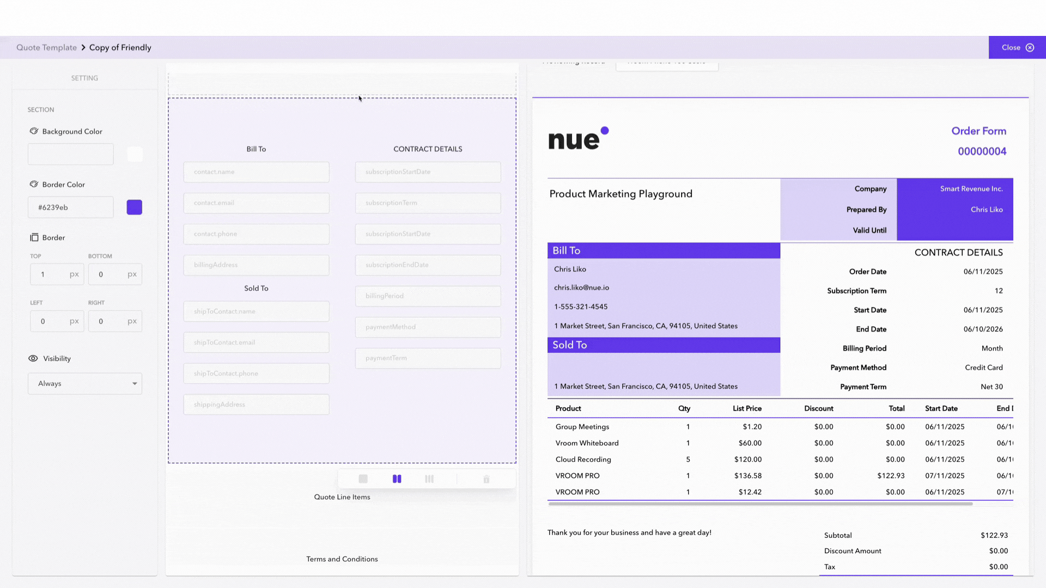Click the border RIGHT width field
The image size is (1046, 588).
coord(115,321)
